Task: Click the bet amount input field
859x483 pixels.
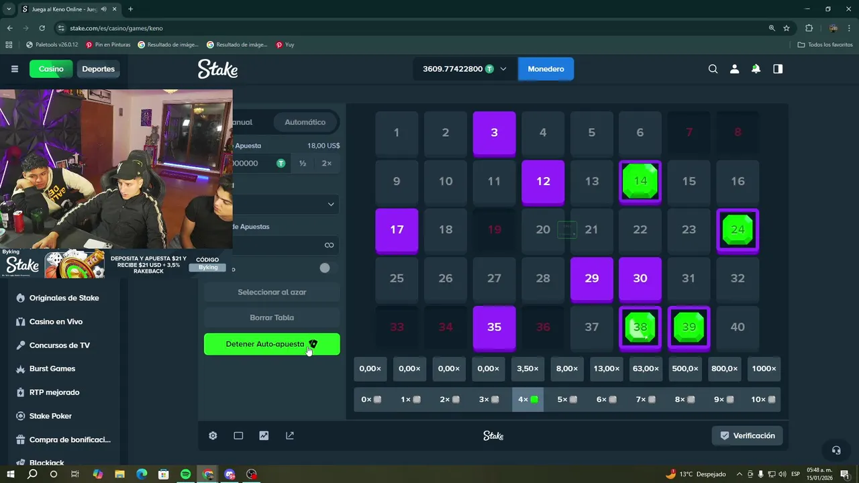Action: [260, 163]
